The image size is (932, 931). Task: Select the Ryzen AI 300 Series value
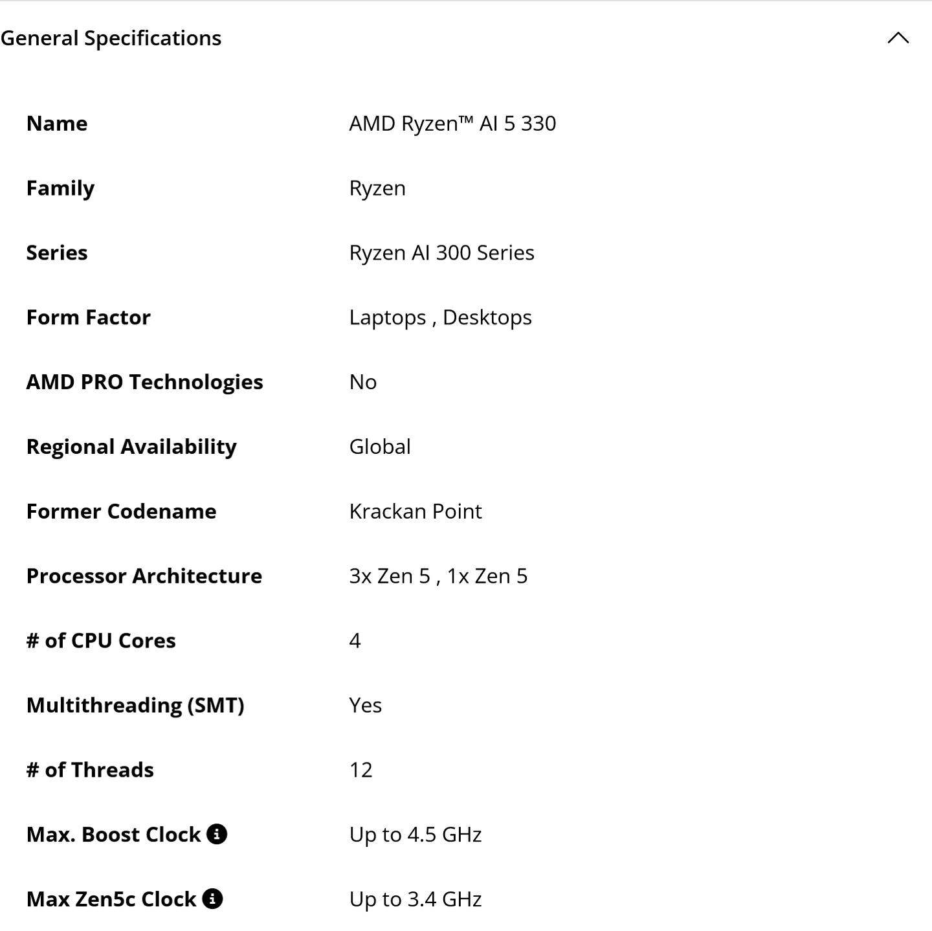441,252
